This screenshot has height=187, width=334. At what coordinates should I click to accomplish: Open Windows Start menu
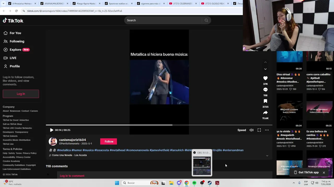[117, 183]
